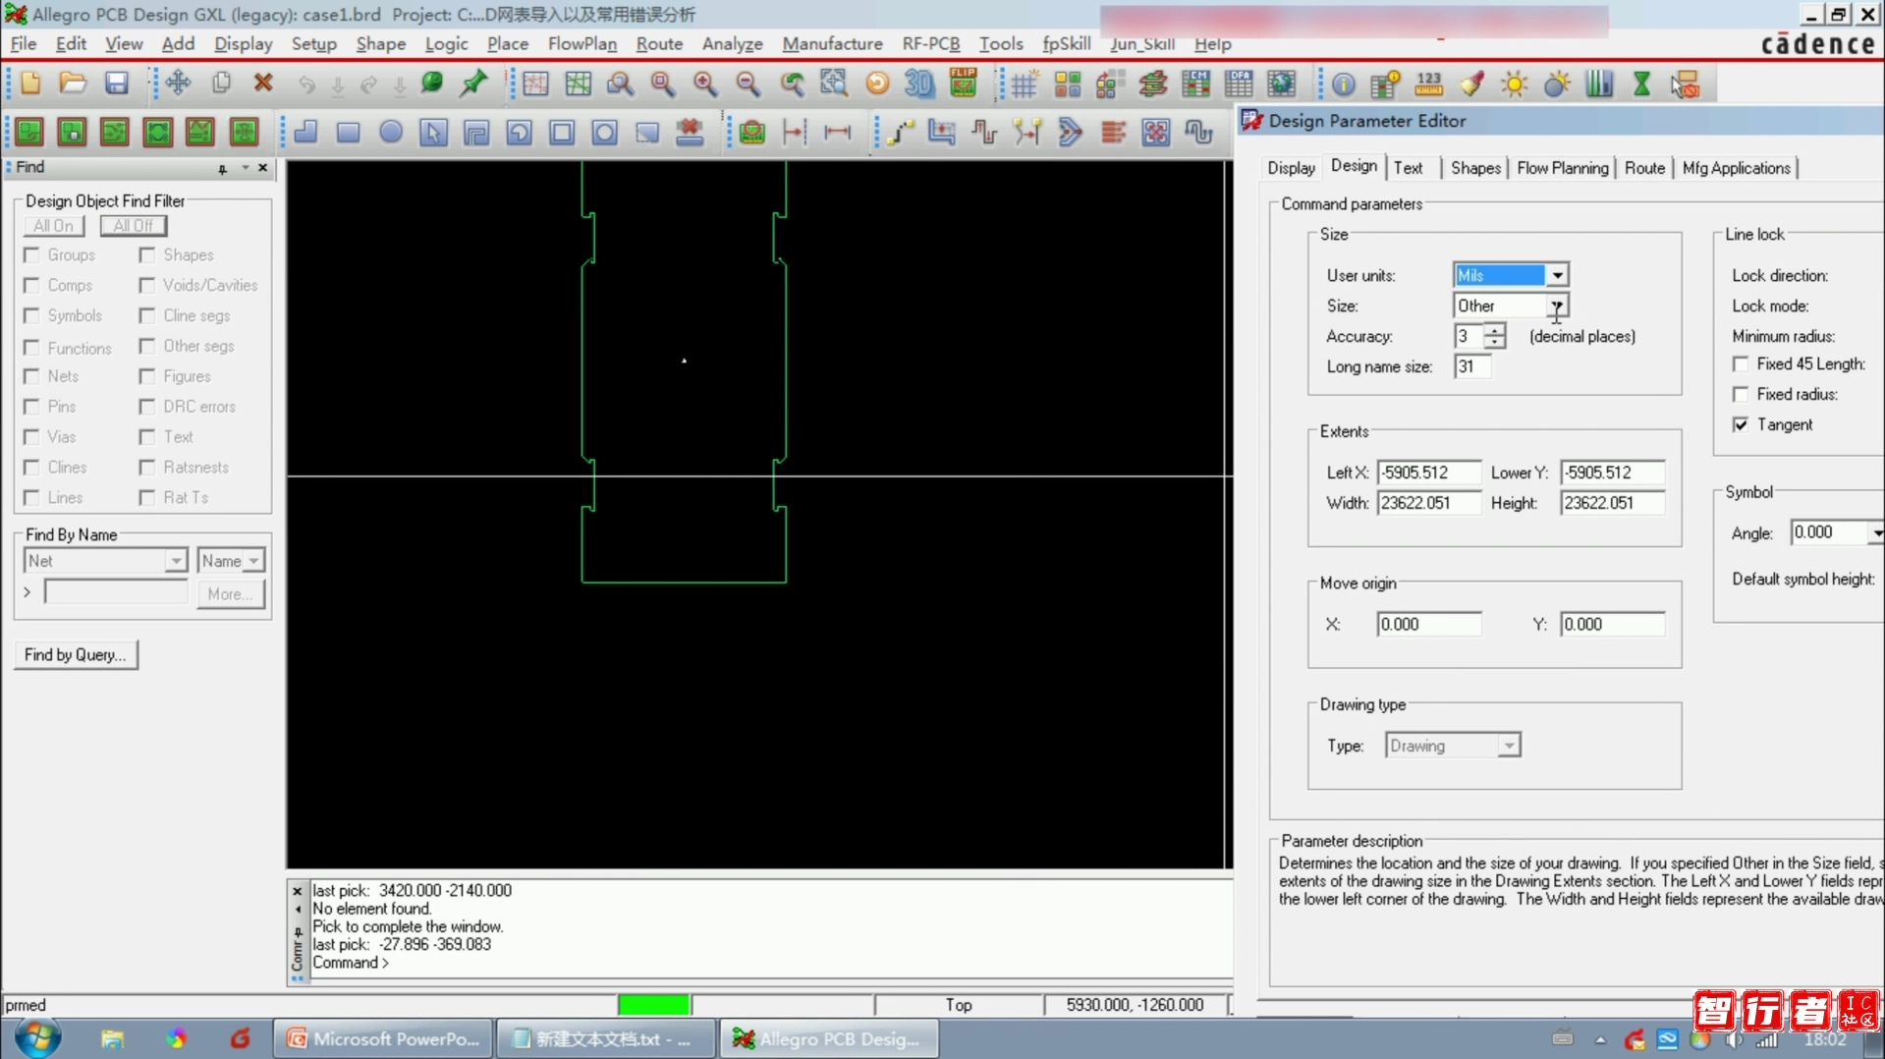The image size is (1885, 1059).
Task: Increase the Accuracy decimal places value
Action: (1494, 330)
